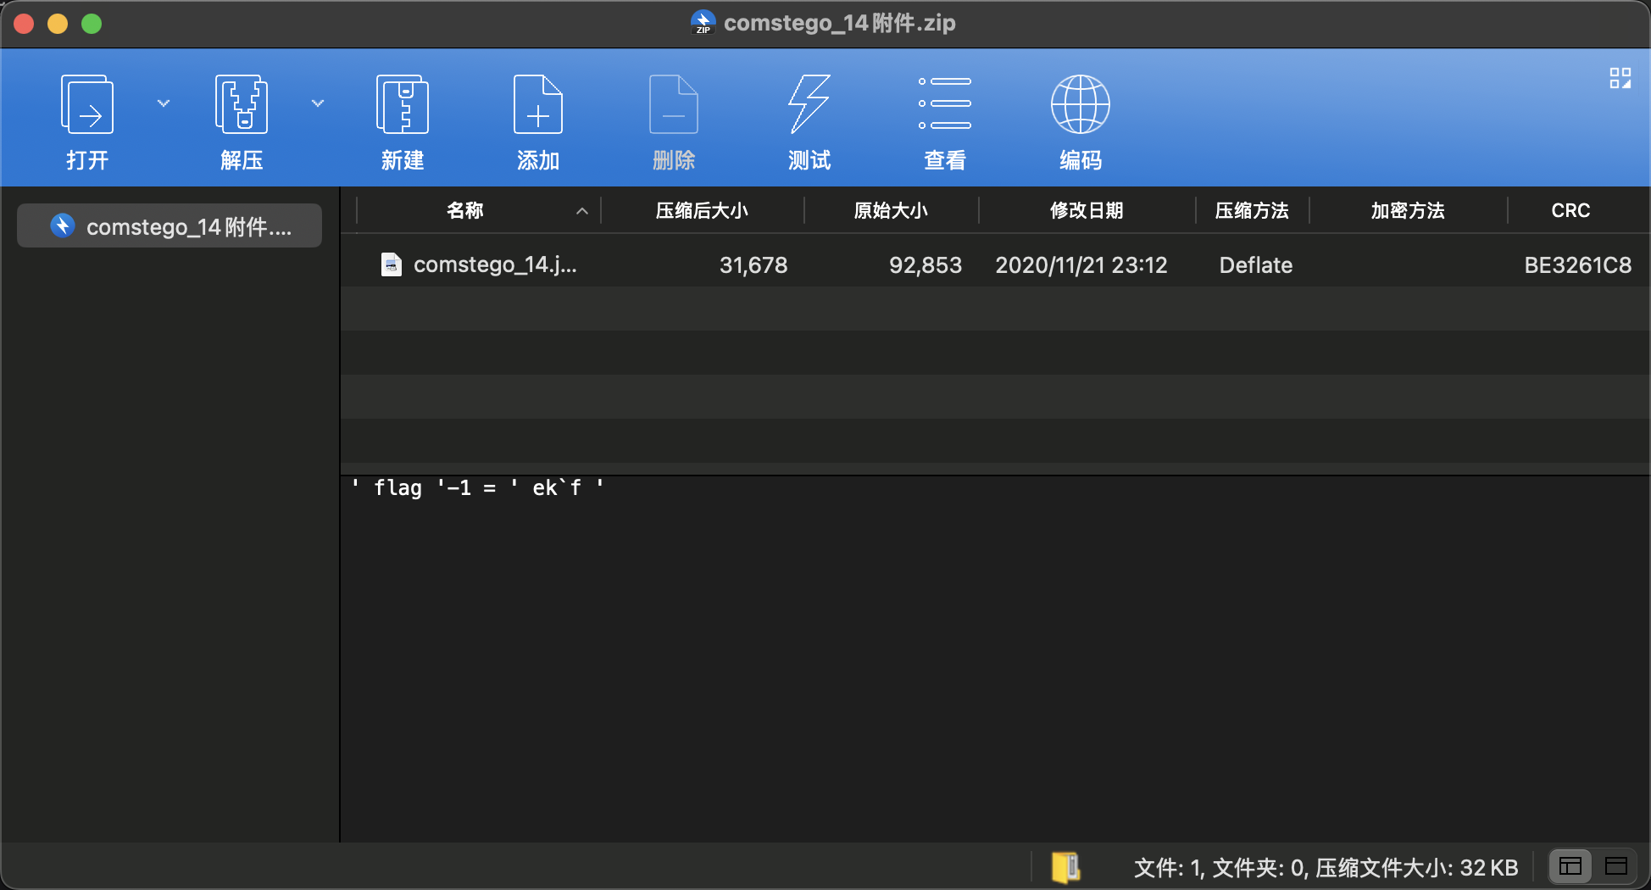
Task: Toggle the single-panel layout view button
Action: point(1616,866)
